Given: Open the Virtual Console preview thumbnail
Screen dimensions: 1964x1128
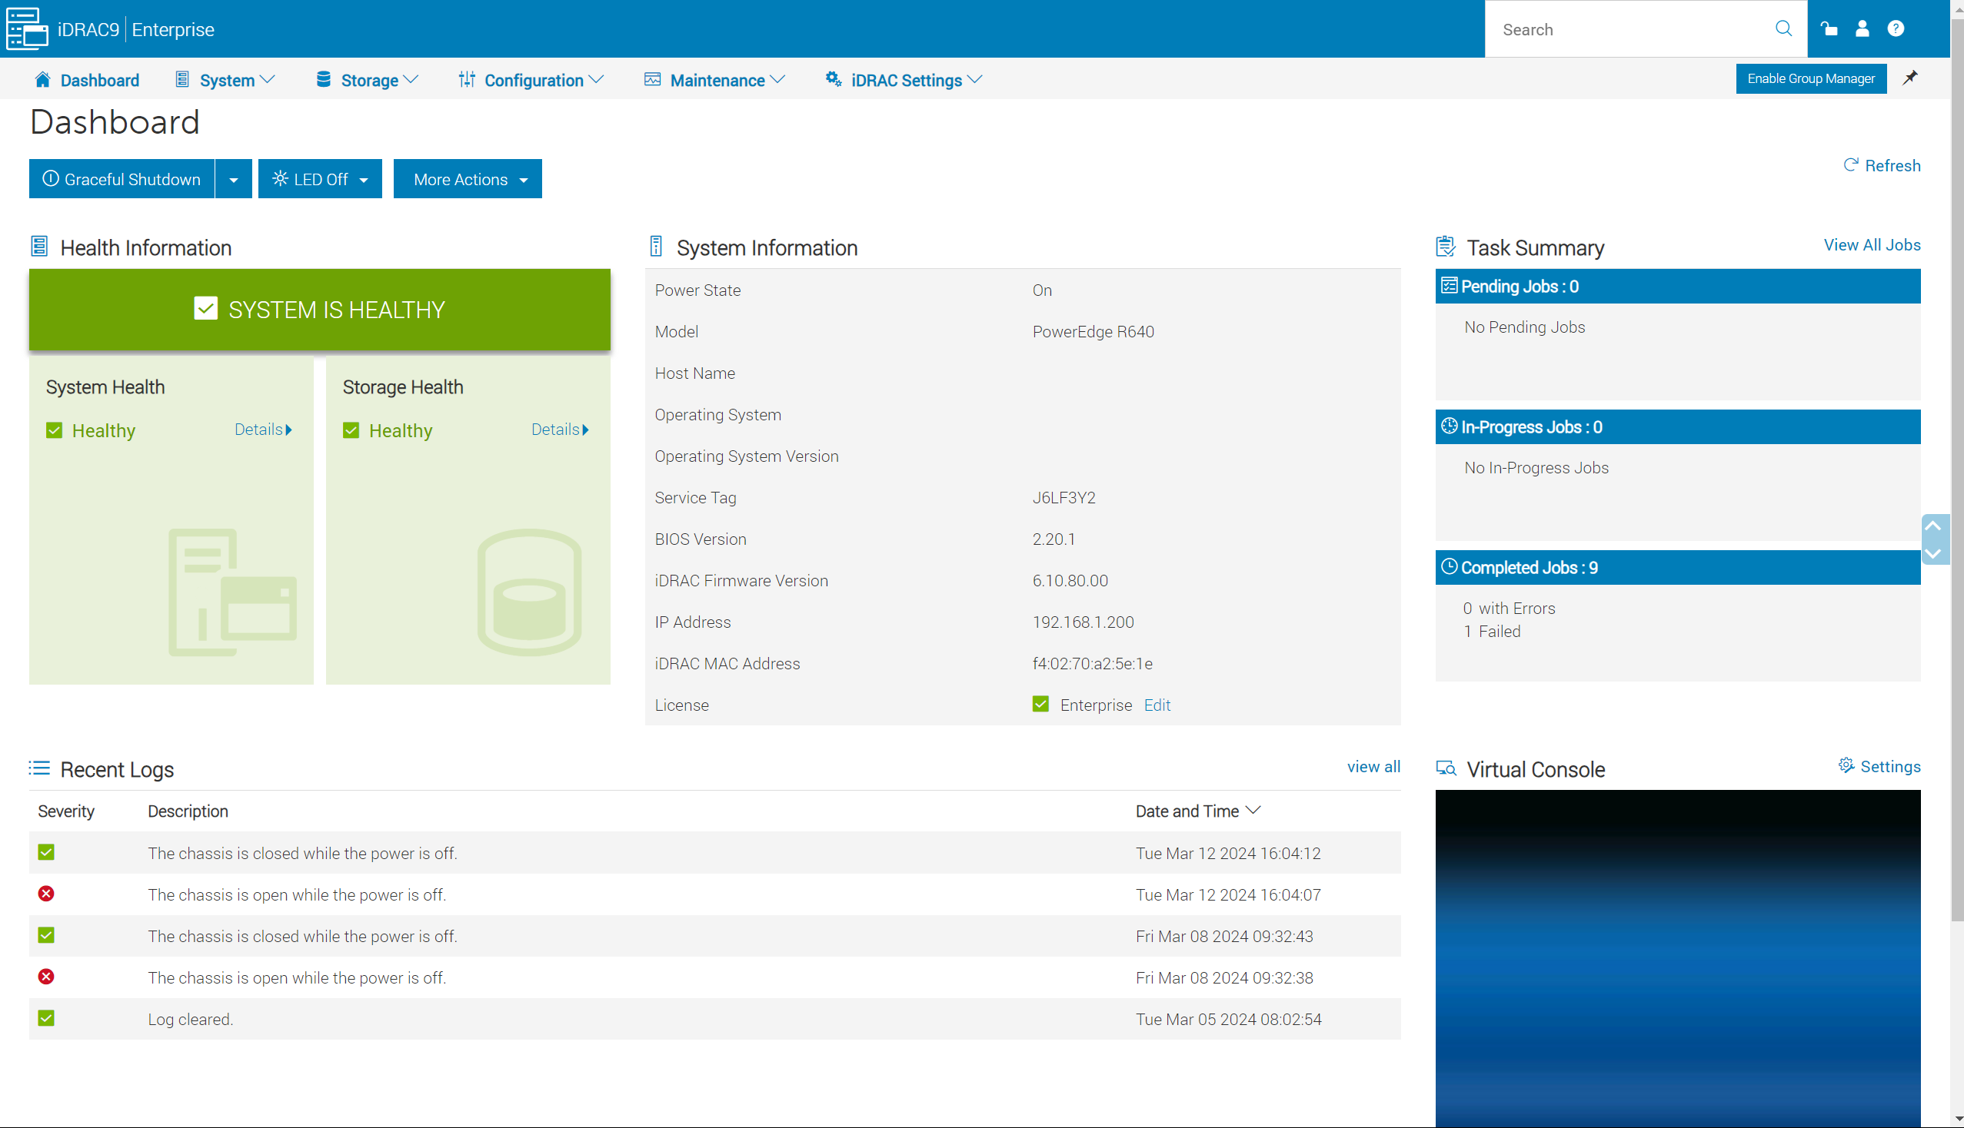Looking at the screenshot, I should coord(1678,958).
